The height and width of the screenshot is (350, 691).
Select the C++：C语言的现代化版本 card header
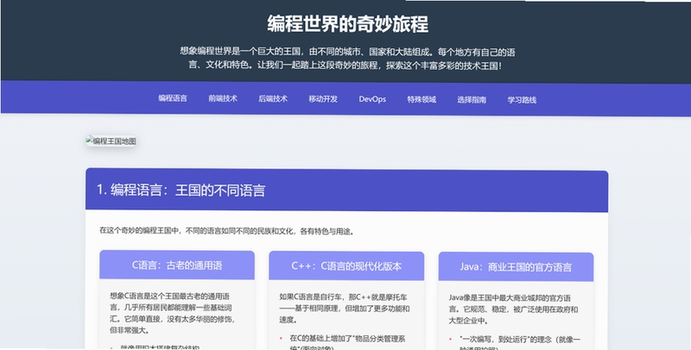tap(346, 266)
